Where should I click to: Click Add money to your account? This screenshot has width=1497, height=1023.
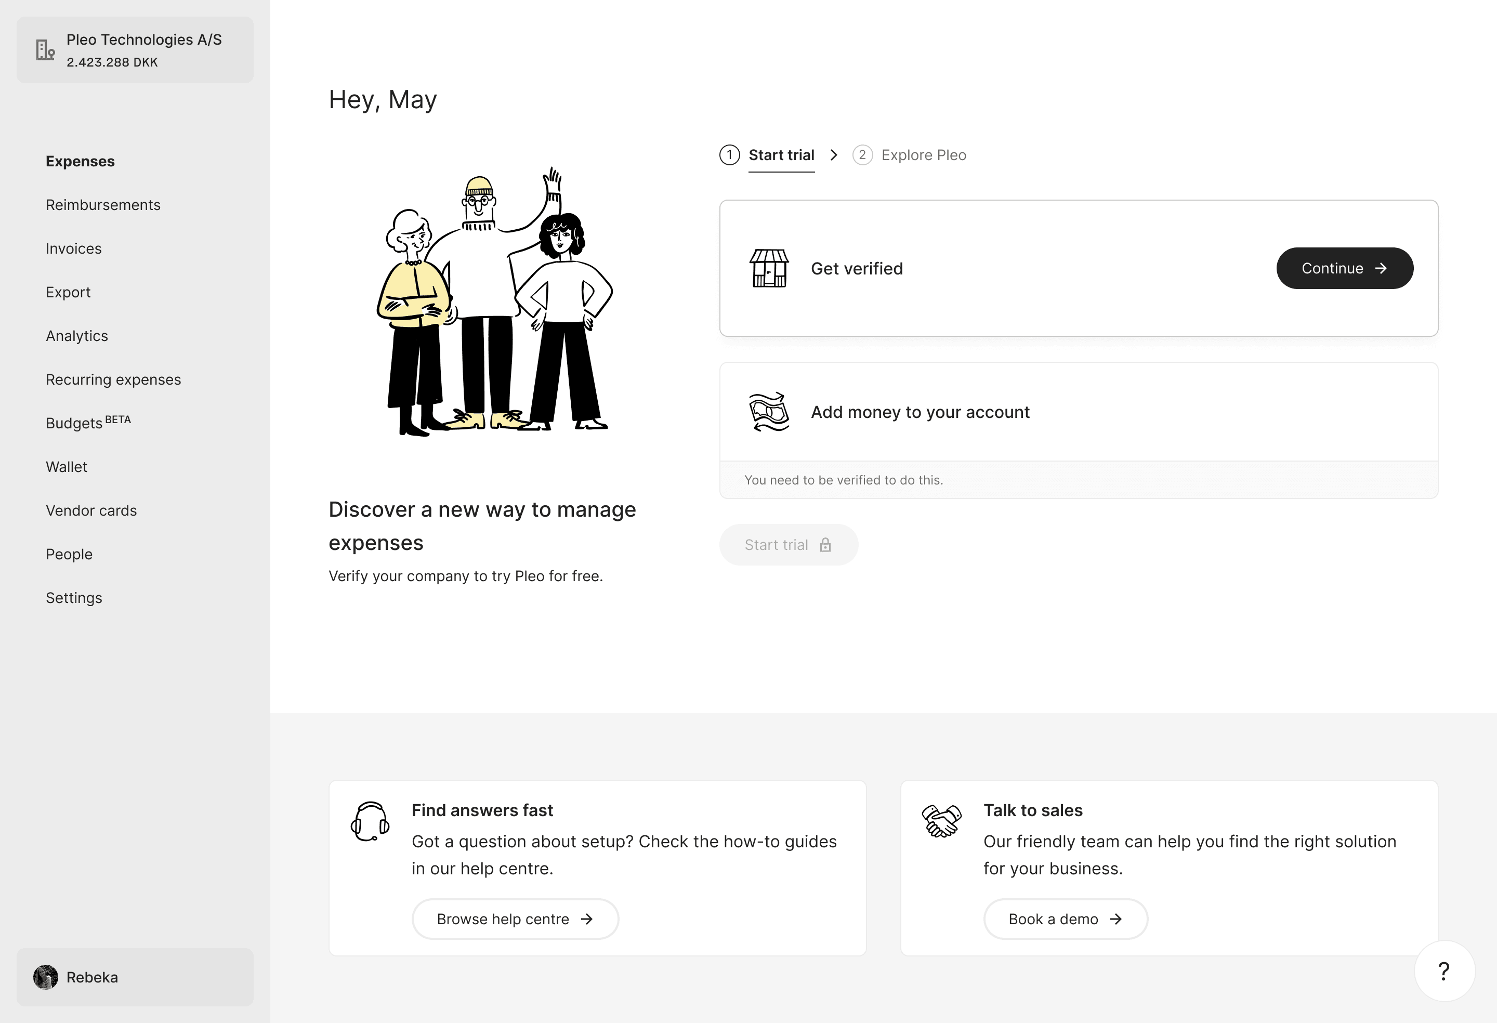click(x=920, y=412)
